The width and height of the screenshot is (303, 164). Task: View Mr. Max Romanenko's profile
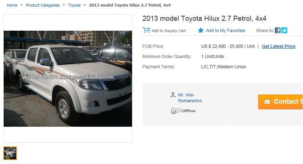190,98
